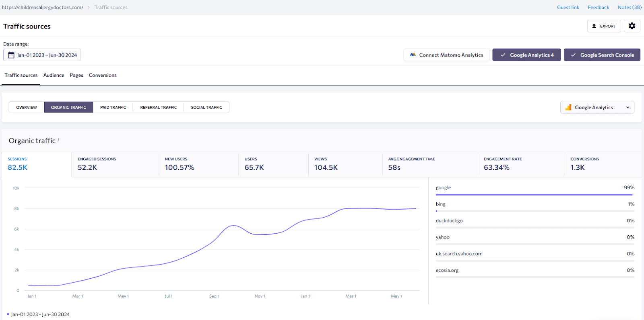Select the Sessions metric card
644x320 pixels.
click(36, 164)
